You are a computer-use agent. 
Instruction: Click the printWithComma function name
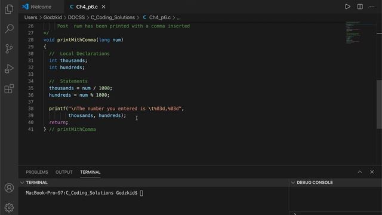coord(76,40)
